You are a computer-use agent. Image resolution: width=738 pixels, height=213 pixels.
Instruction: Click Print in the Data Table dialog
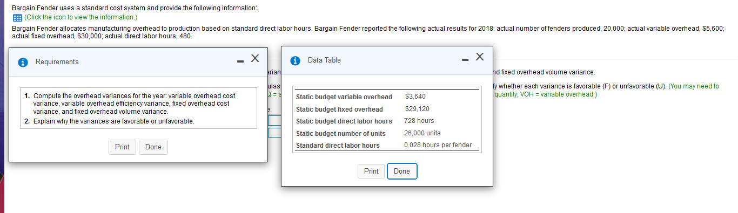[x=371, y=171]
